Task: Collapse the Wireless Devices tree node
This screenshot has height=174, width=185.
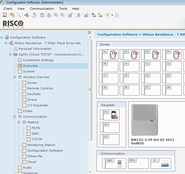Action: point(15,77)
